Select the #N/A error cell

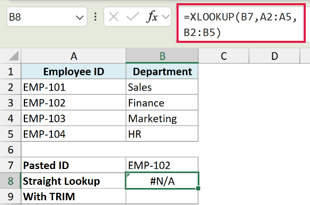(162, 181)
